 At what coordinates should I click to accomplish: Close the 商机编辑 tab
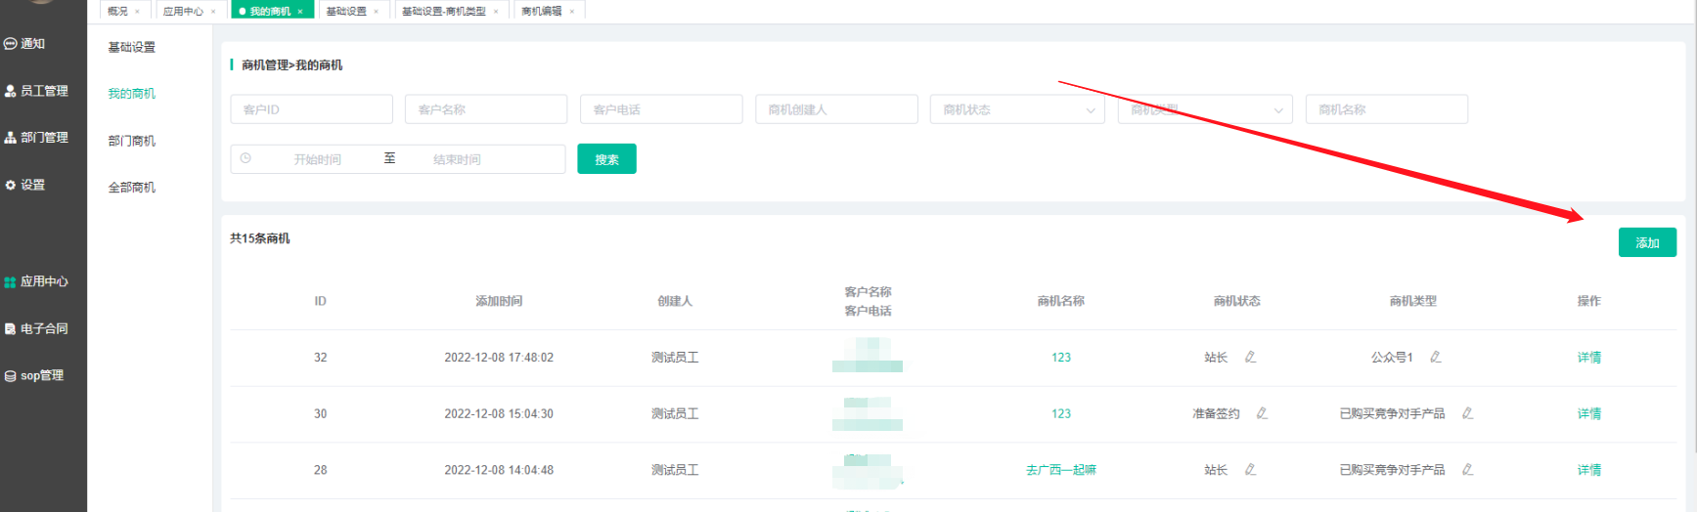[572, 12]
